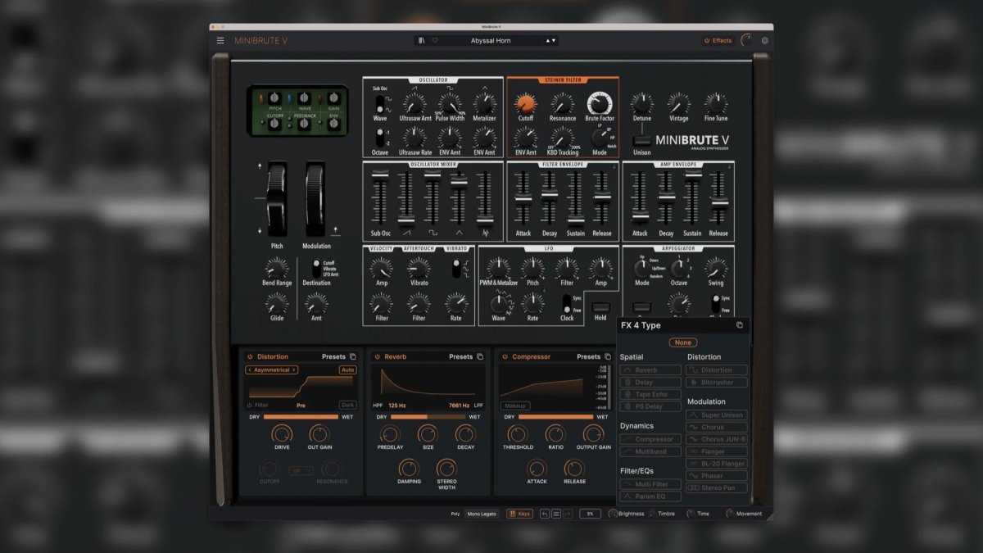This screenshot has width=983, height=553.
Task: Open the 5% CPU meter in bottom bar
Action: coord(590,514)
